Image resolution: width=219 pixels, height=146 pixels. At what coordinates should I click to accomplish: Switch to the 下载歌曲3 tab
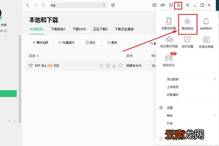coord(58,29)
